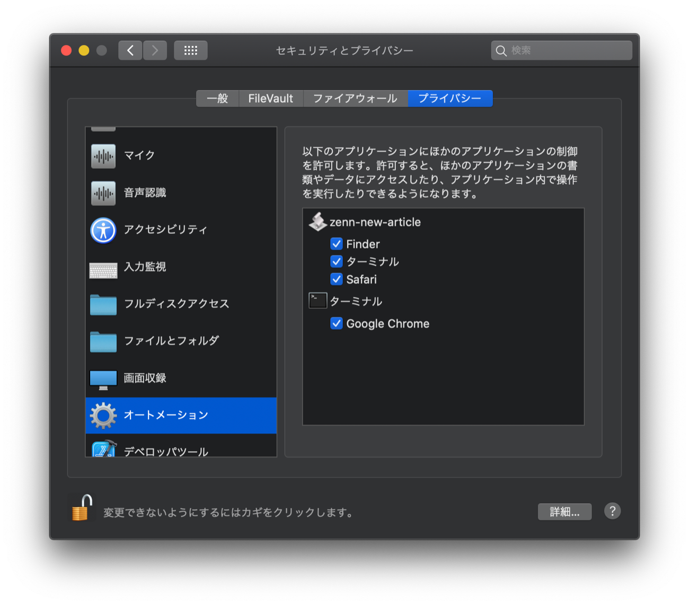689x605 pixels.
Task: Go back with the left arrow button
Action: (130, 50)
